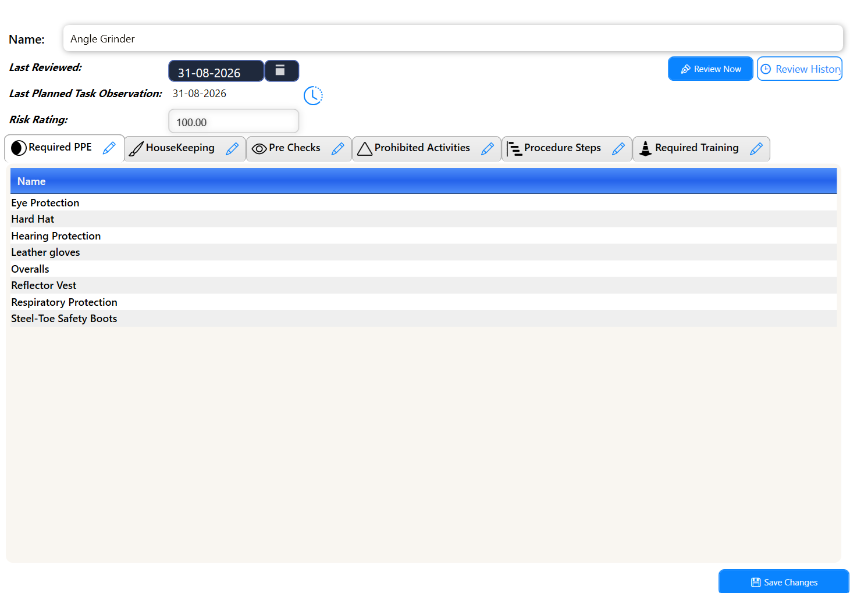Screen dimensions: 850x593
Task: Click the clock icon beside Last Planned Task Observation
Action: click(313, 95)
